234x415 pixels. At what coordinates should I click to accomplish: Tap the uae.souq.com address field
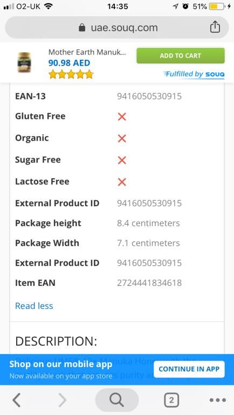coord(117,27)
